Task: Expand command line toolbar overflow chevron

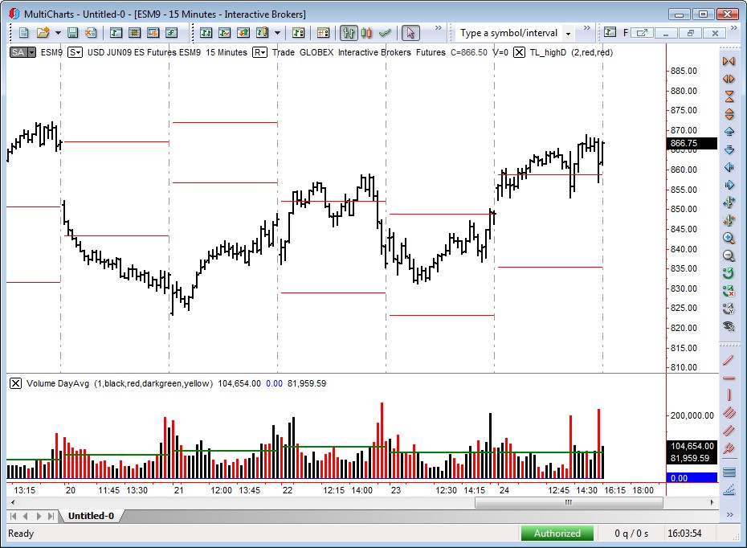Action: [x=587, y=28]
